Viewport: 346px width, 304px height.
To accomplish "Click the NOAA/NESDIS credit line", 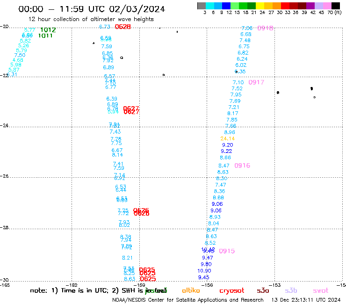I will pos(188,300).
